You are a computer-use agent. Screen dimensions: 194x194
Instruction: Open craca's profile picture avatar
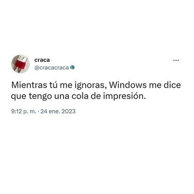(x=20, y=64)
